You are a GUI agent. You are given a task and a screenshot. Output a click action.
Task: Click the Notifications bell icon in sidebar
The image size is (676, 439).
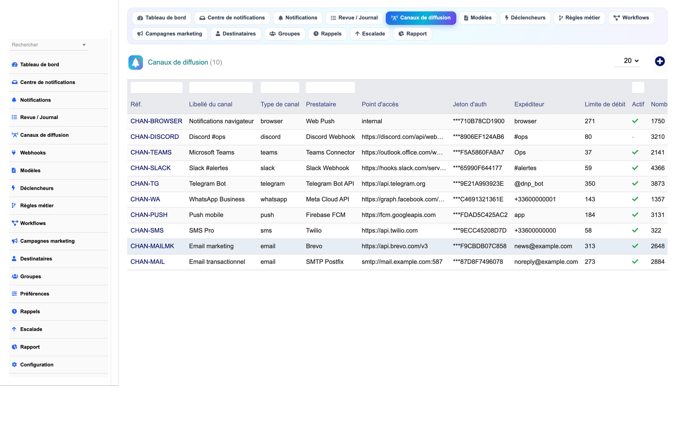pos(14,100)
